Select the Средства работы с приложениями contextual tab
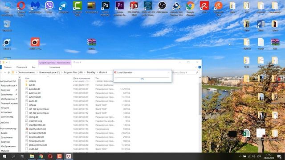The image size is (285, 160). pyautogui.click(x=55, y=63)
